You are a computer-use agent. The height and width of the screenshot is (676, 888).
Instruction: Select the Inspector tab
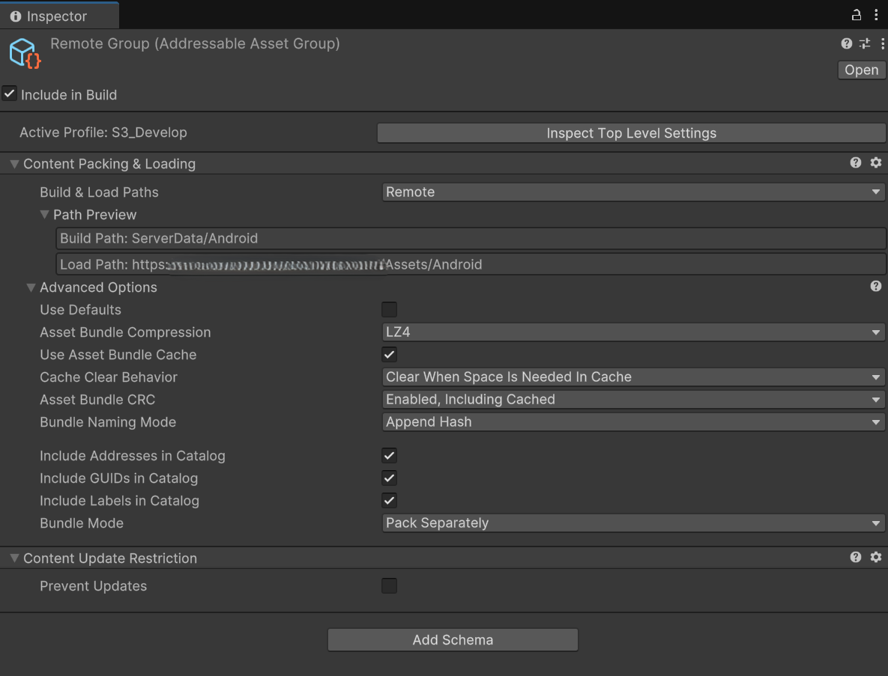pos(59,16)
